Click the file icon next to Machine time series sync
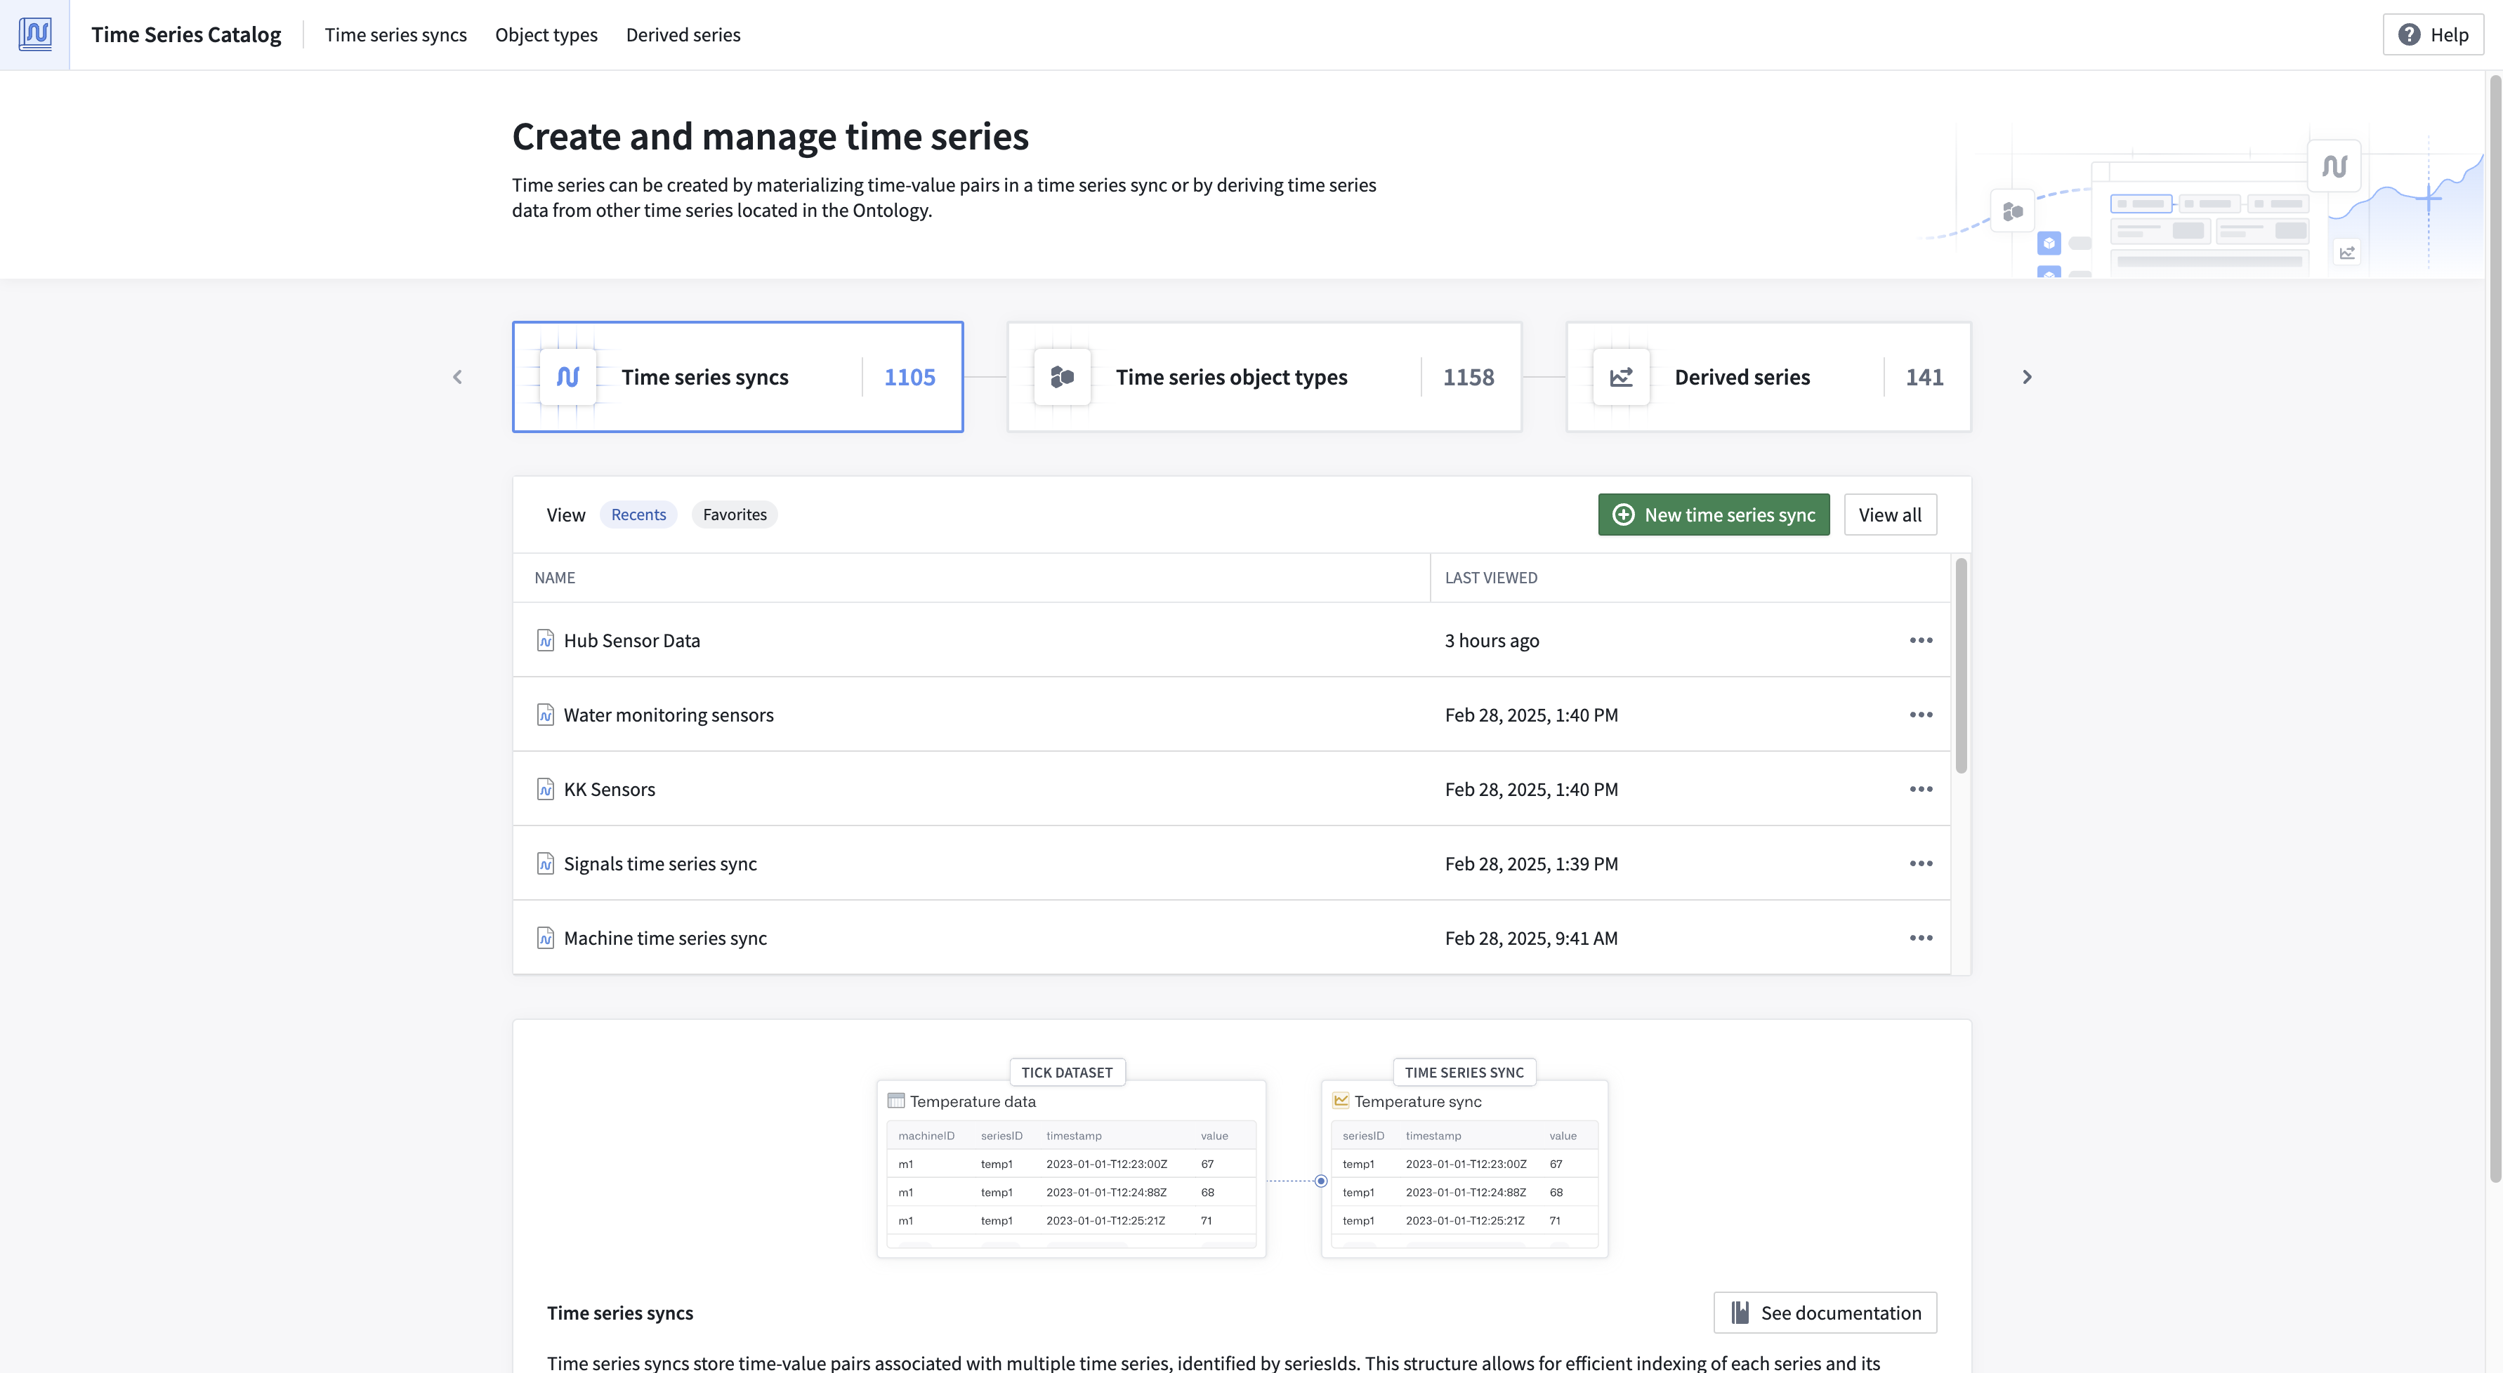 click(x=545, y=938)
